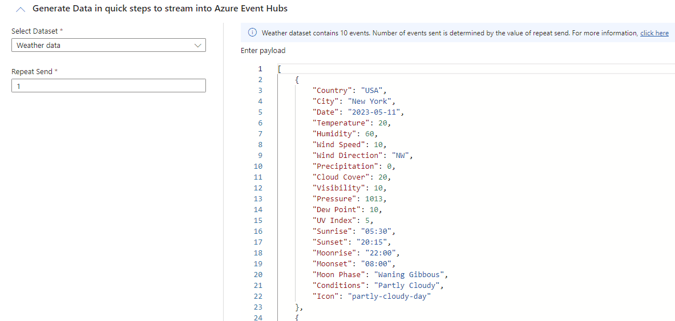Collapse the Generate Data section chevron

pos(20,9)
